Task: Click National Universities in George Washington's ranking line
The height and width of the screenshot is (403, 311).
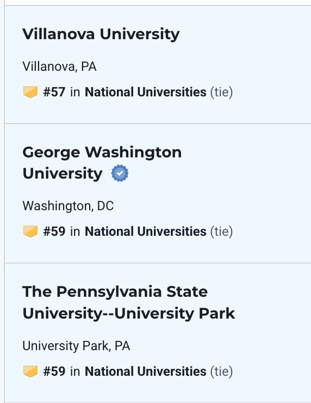Action: [146, 231]
